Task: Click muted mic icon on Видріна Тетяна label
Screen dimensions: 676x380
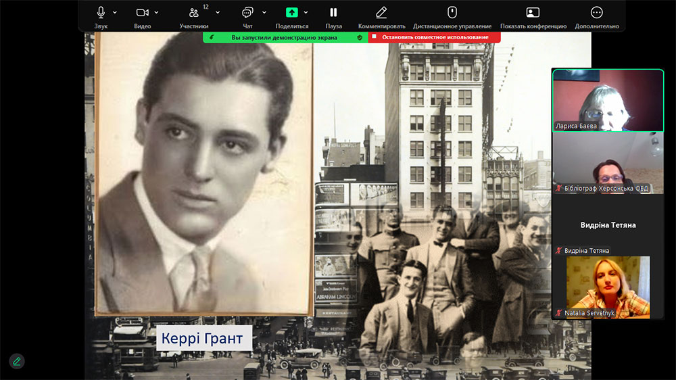Action: 559,250
